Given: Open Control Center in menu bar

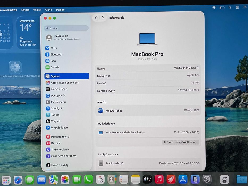Looking at the screenshot, I should pyautogui.click(x=237, y=7).
